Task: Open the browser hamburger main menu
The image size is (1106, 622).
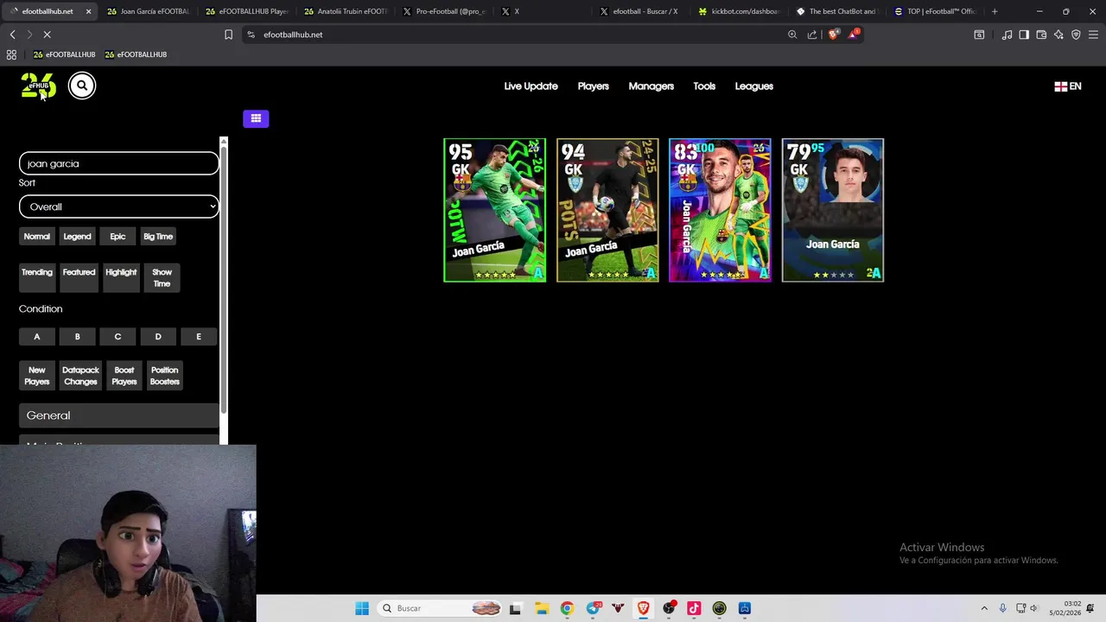Action: point(1094,35)
